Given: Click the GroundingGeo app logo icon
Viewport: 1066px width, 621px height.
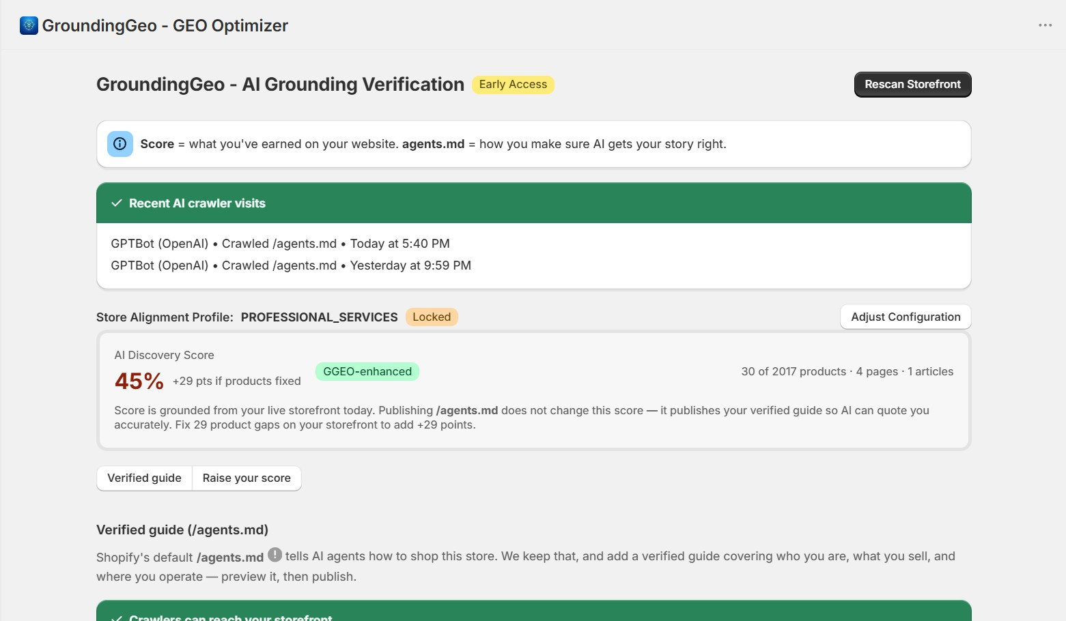Looking at the screenshot, I should coord(29,26).
